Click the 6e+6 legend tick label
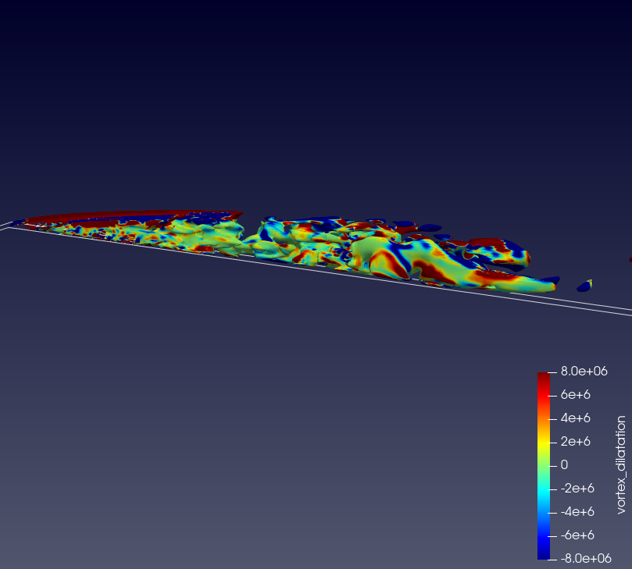The width and height of the screenshot is (632, 569). point(577,396)
